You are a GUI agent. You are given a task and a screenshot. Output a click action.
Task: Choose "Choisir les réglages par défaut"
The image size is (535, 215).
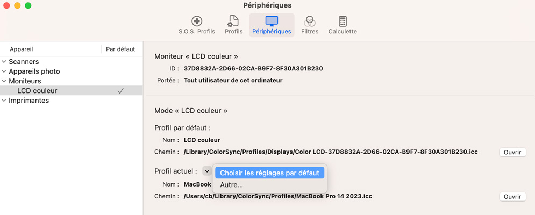click(x=269, y=173)
